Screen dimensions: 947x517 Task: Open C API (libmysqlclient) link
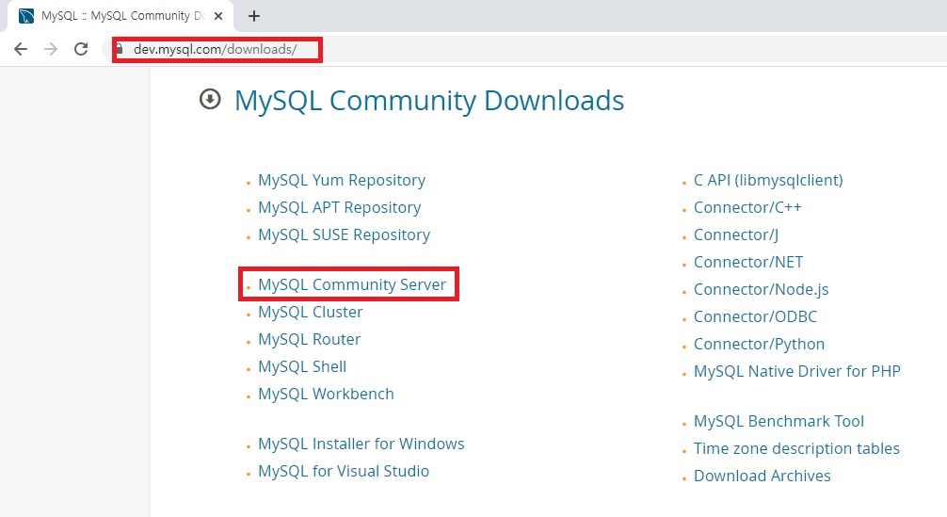pos(768,180)
